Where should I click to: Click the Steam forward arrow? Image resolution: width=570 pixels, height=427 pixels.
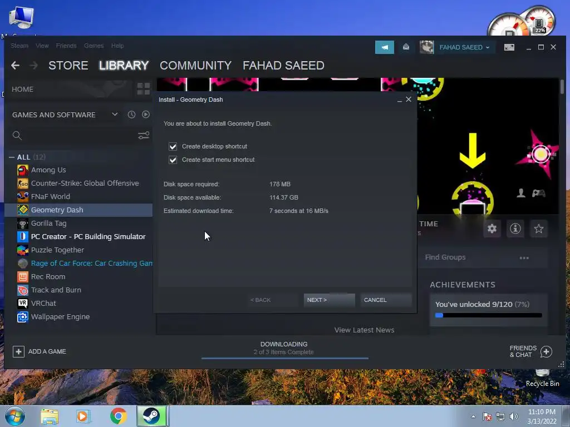33,66
